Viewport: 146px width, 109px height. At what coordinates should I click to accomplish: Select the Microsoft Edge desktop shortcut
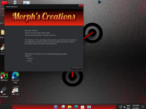pos(15,77)
